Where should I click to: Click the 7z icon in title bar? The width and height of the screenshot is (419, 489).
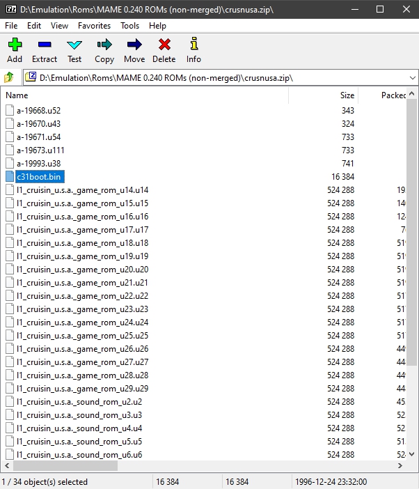(x=11, y=9)
